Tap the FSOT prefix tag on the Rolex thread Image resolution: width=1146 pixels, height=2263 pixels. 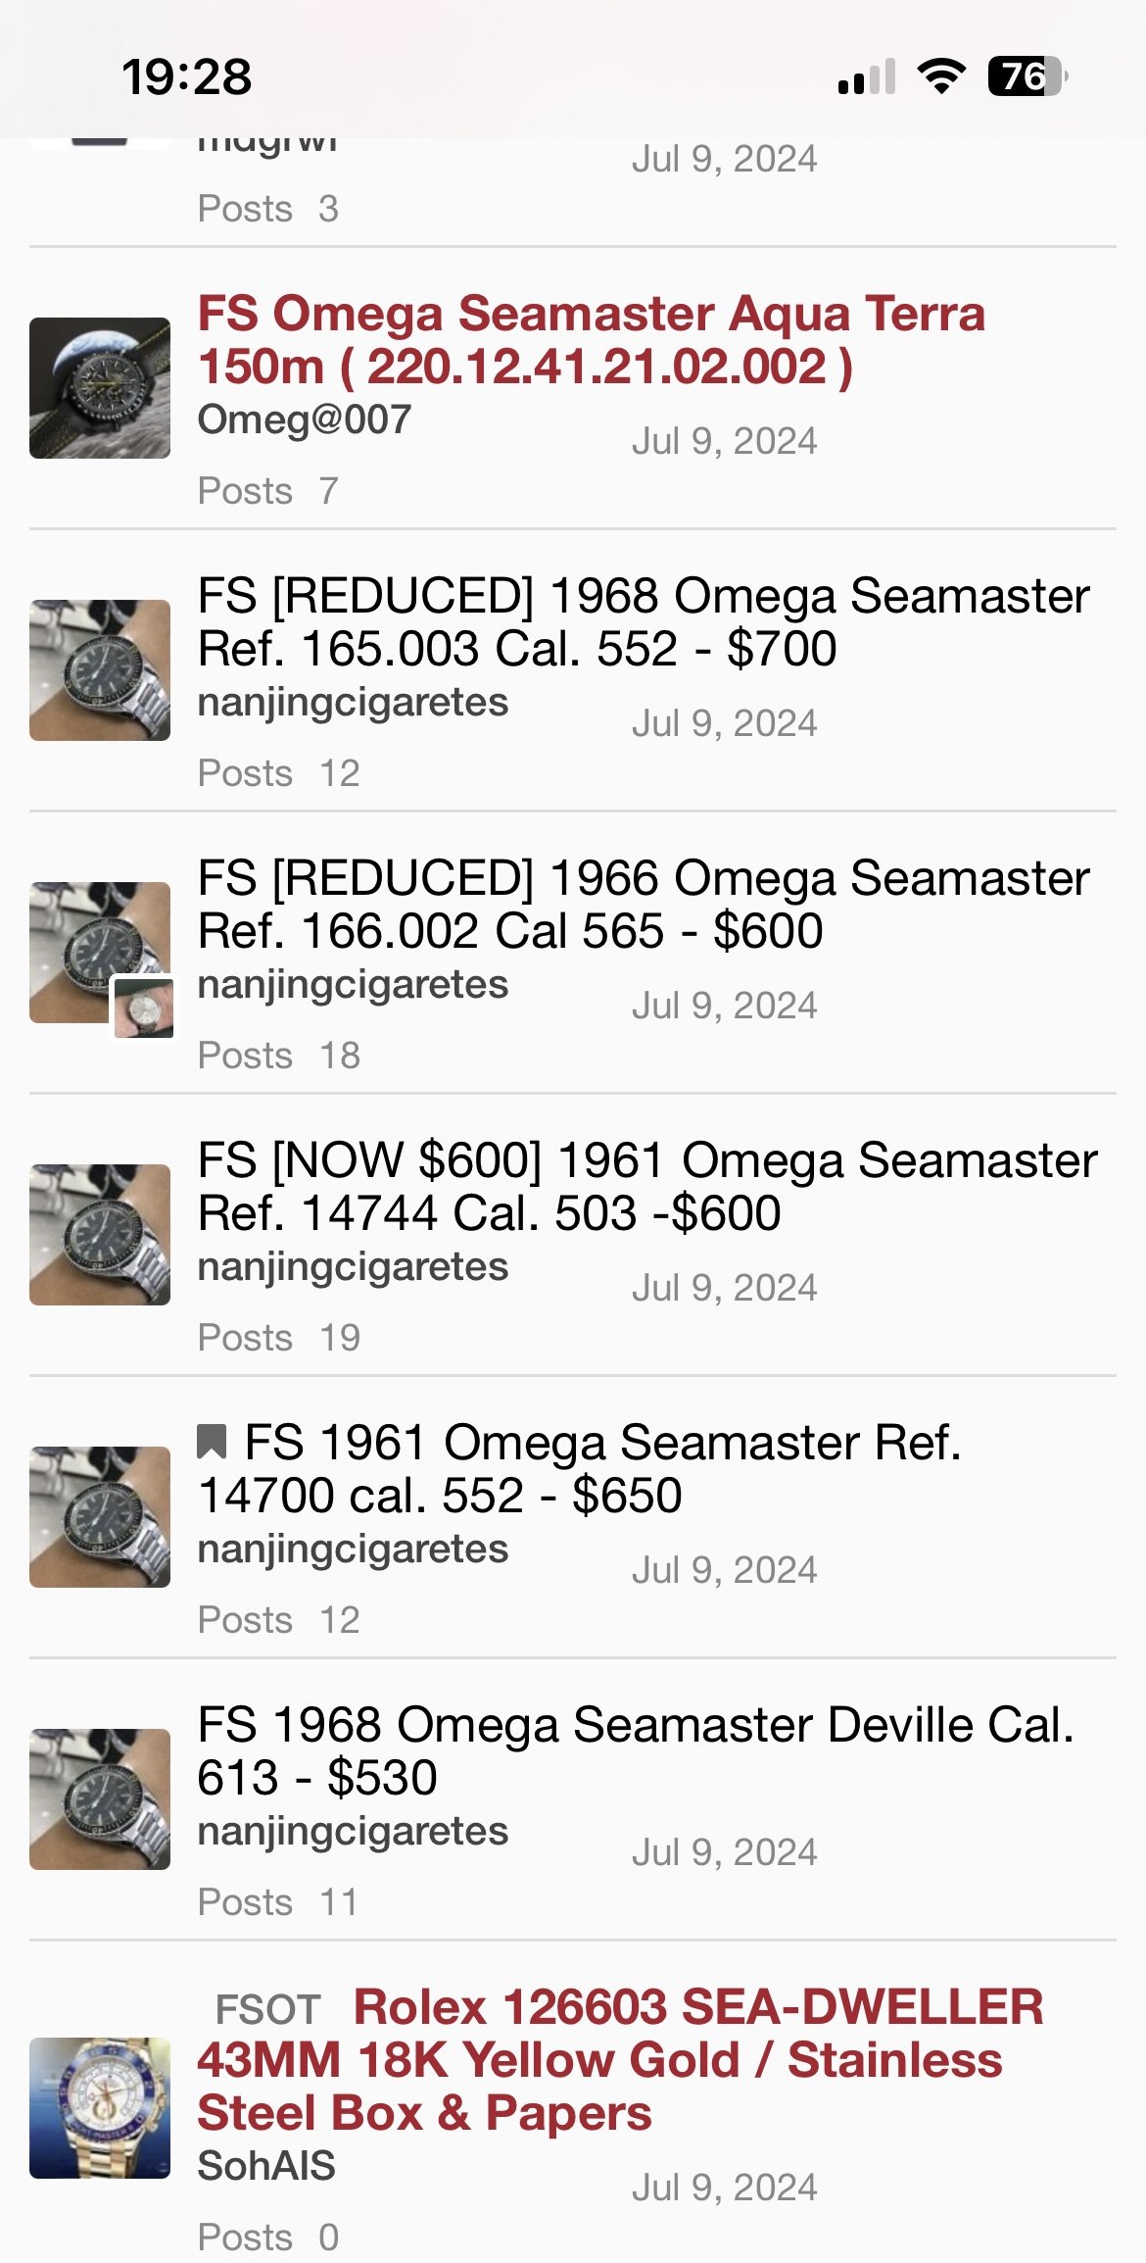click(267, 2009)
